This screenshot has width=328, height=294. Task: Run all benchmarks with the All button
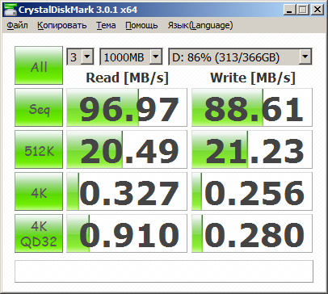[x=39, y=65]
